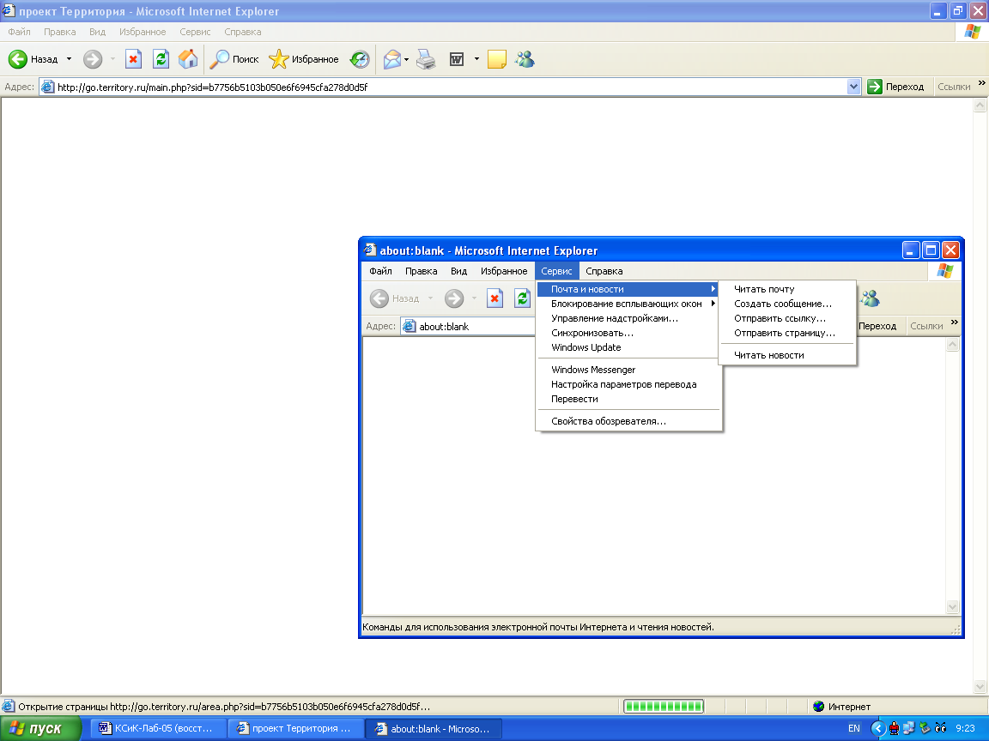Click scroll up arrow in about:blank window

click(x=952, y=345)
